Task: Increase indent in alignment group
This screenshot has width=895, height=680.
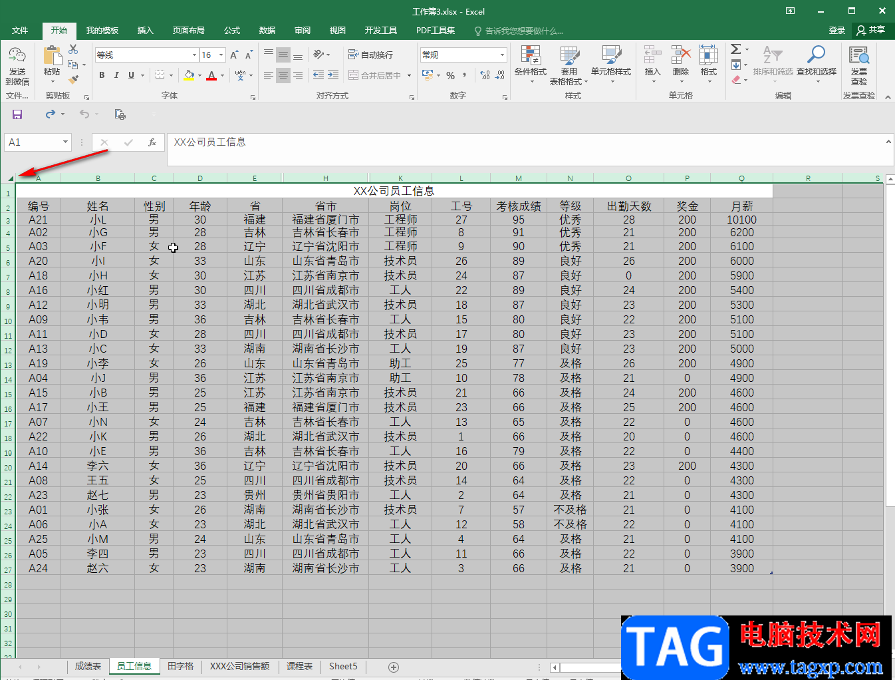Action: 333,75
